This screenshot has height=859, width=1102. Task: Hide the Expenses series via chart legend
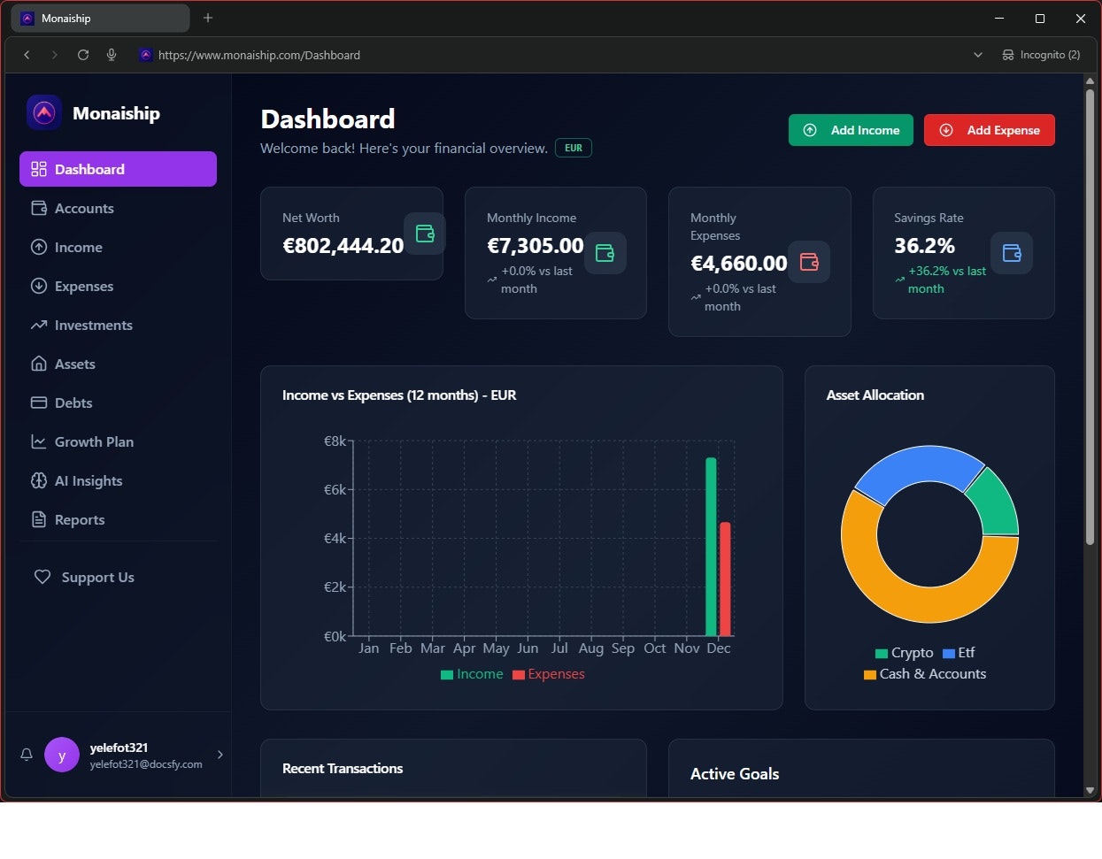pyautogui.click(x=548, y=673)
